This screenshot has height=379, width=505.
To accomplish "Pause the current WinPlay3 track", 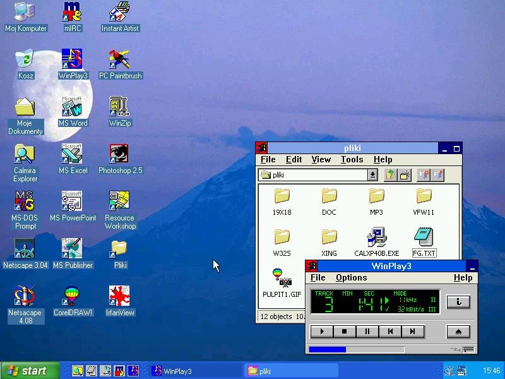I will pos(367,331).
